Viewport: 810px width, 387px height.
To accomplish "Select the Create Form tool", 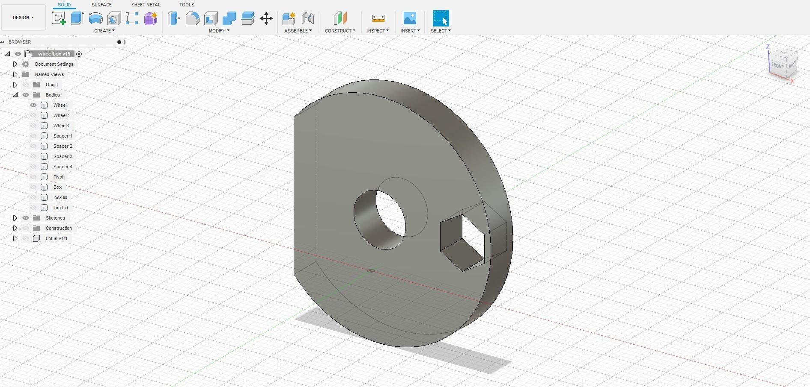I will coord(151,18).
